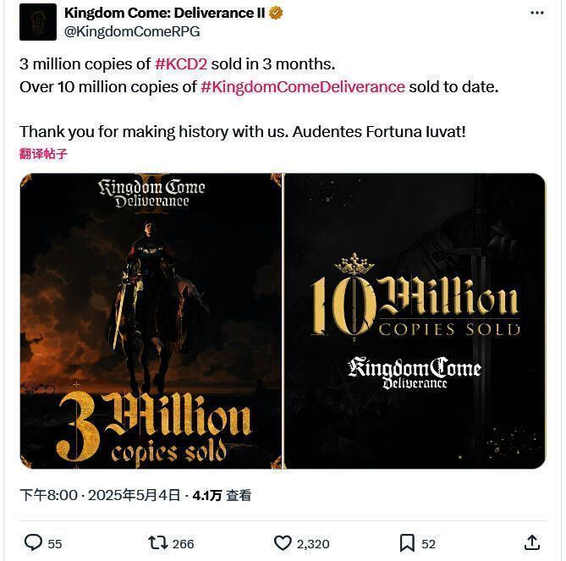Click the Kingdom Come profile avatar
Screen dimensions: 566x561
tap(38, 22)
